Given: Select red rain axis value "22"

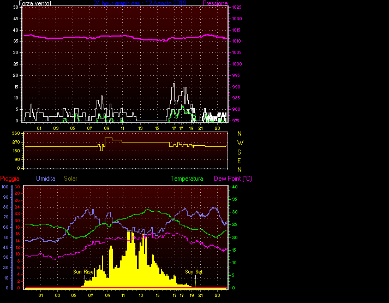Looking at the screenshot, I should 17,213.
